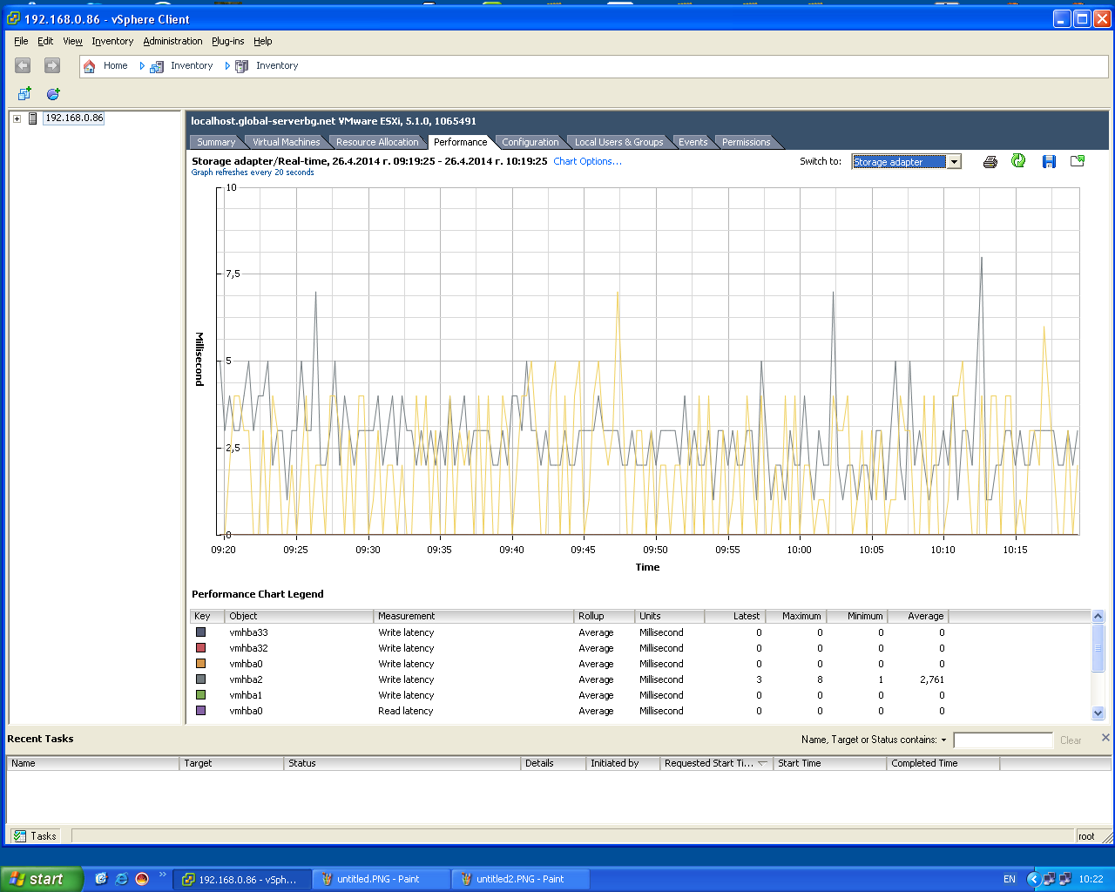Click the vSphere Client title bar icon
Screen dimensions: 1115x892
tap(13, 18)
